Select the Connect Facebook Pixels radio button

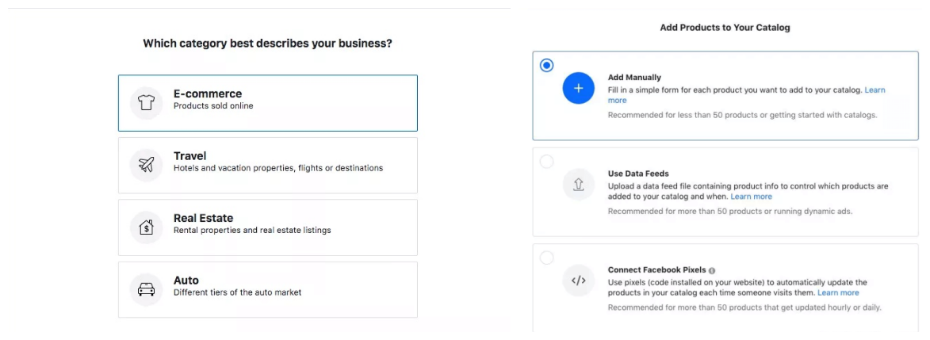click(546, 258)
